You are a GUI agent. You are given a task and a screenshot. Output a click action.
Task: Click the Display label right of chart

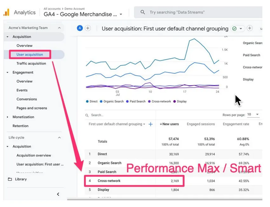click(x=248, y=79)
